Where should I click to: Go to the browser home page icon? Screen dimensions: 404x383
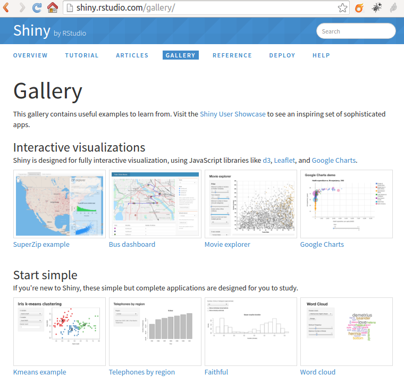[52, 7]
